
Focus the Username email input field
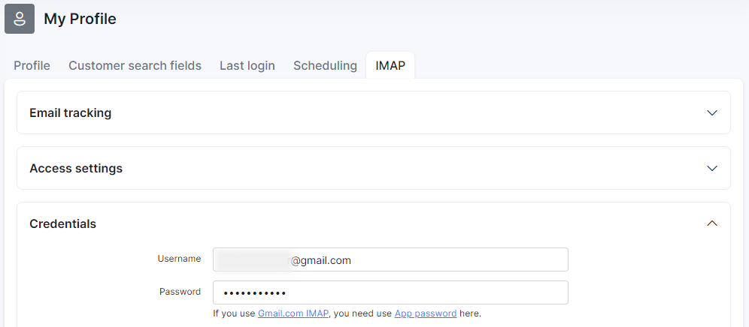(x=390, y=259)
